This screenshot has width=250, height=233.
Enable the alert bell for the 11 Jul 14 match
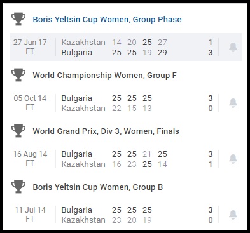coord(233,215)
